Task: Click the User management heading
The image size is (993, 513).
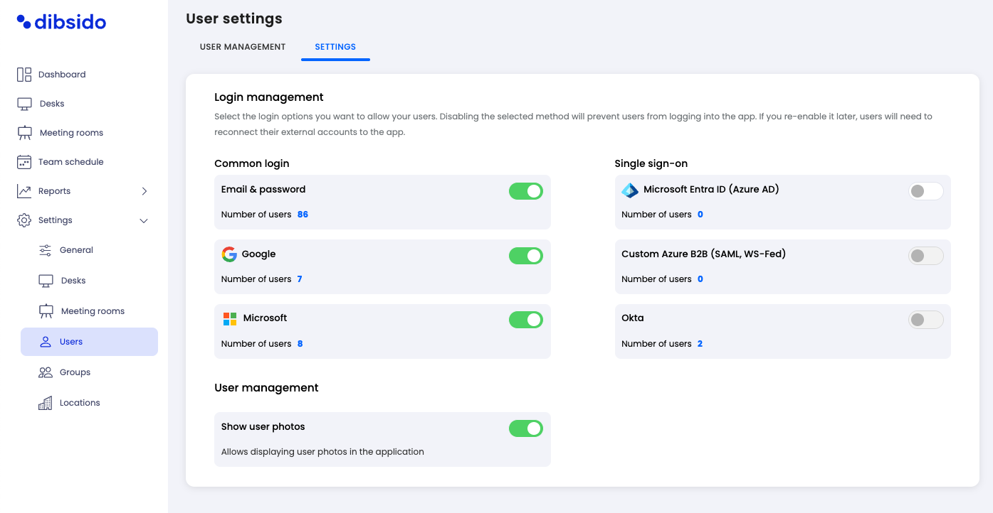Action: [x=266, y=388]
